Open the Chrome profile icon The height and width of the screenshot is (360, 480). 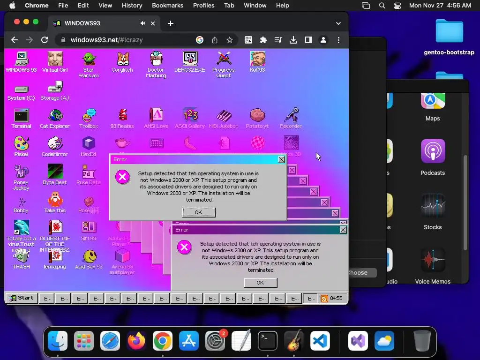323,40
